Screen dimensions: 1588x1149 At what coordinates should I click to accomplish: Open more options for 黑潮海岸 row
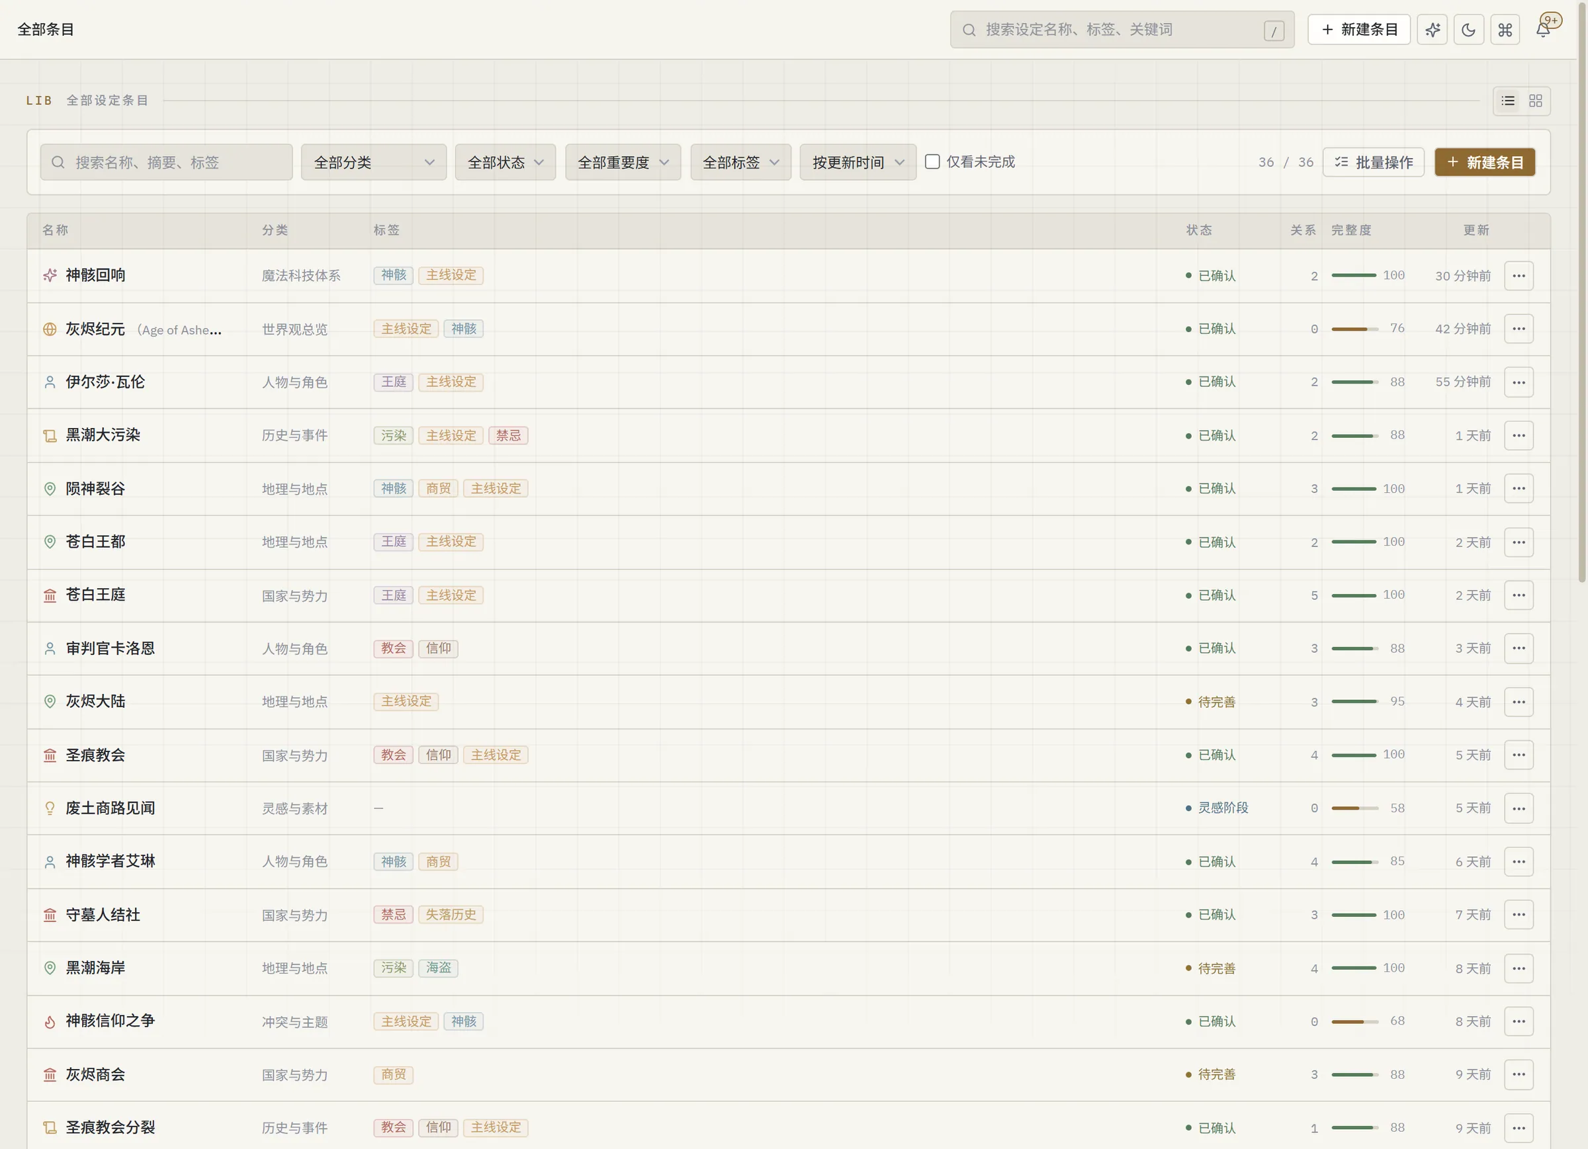(x=1519, y=968)
